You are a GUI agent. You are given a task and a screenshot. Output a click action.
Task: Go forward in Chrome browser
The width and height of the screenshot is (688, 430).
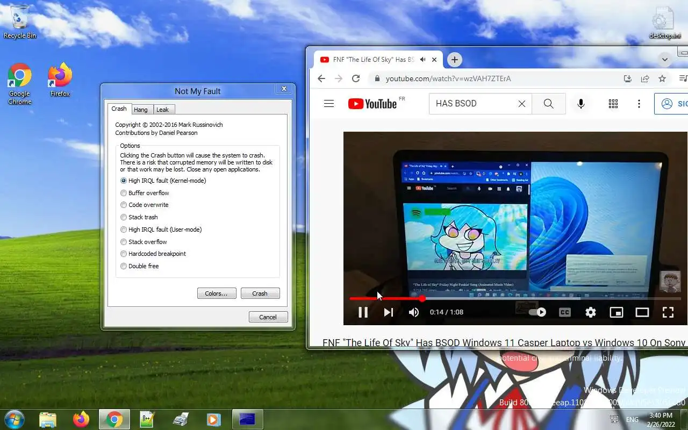(x=339, y=78)
